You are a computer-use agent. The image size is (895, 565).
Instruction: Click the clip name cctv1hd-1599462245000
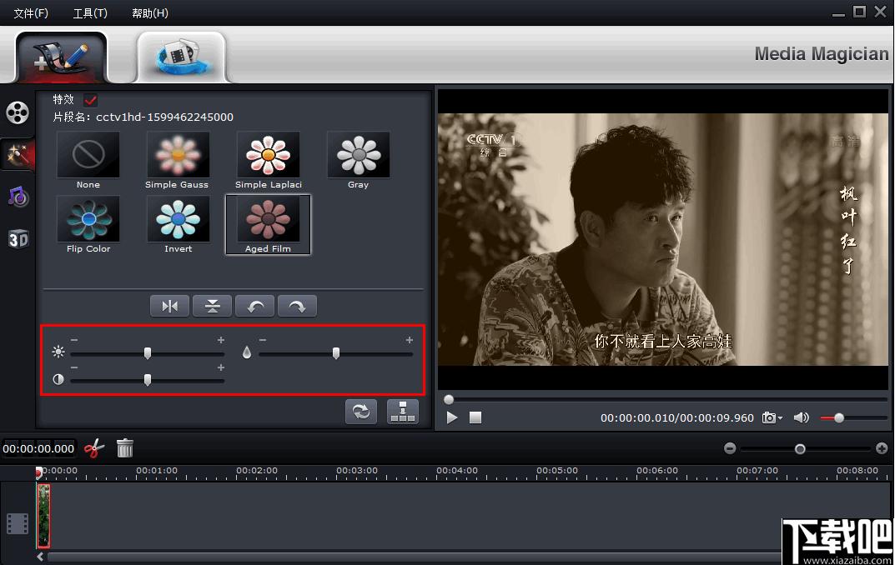(x=164, y=117)
